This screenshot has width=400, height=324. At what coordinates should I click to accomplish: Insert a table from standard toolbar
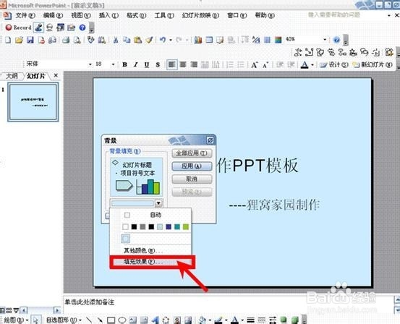209,40
